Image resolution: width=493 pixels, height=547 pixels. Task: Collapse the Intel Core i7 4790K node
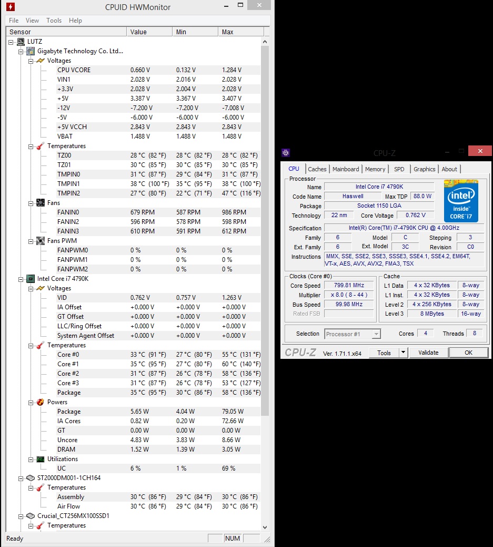click(x=21, y=279)
